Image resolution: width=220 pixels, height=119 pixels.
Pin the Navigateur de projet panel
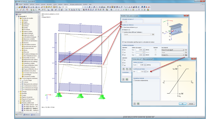pos(37,12)
